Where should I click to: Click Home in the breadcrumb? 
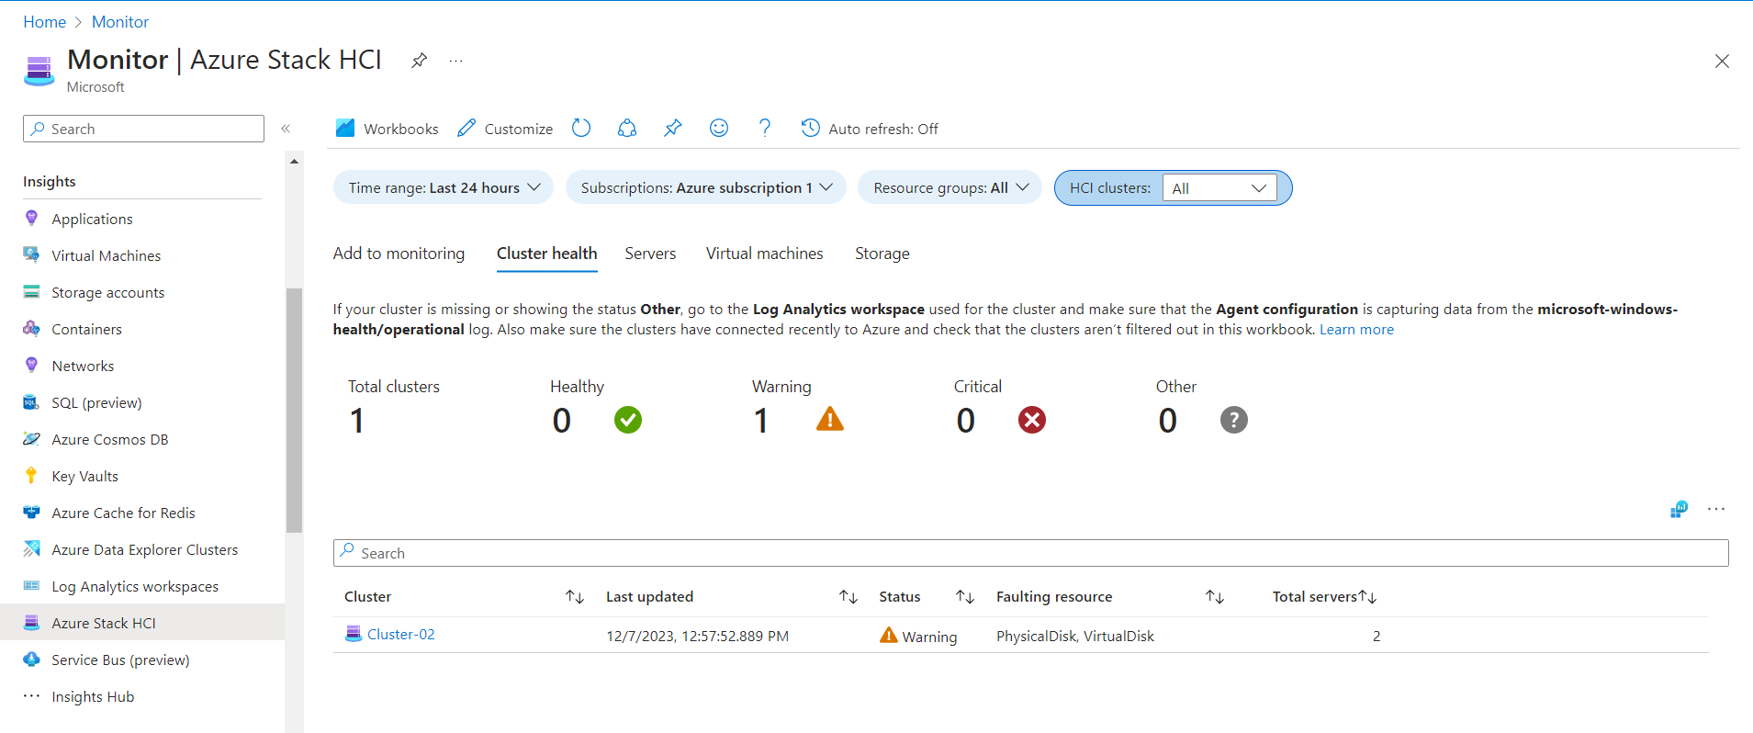(44, 22)
